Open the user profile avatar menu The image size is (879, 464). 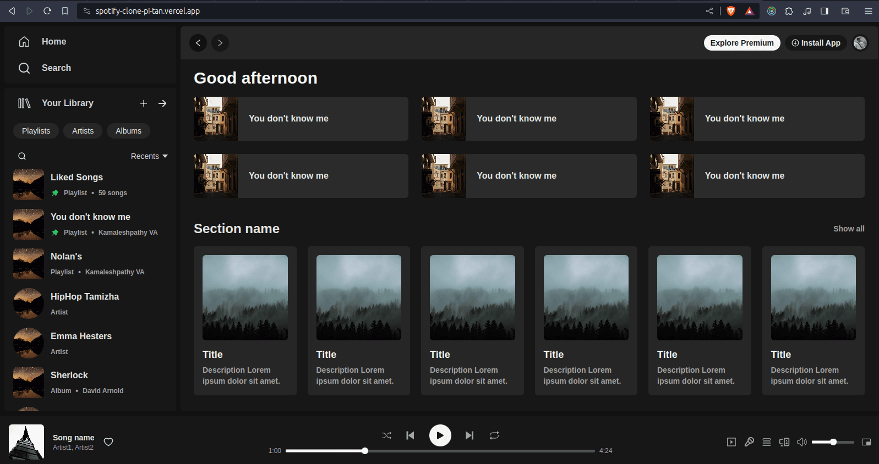[x=860, y=43]
